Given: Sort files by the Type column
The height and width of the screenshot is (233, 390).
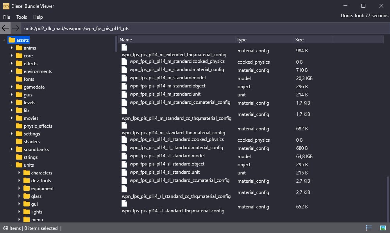Looking at the screenshot, I should tap(264, 40).
